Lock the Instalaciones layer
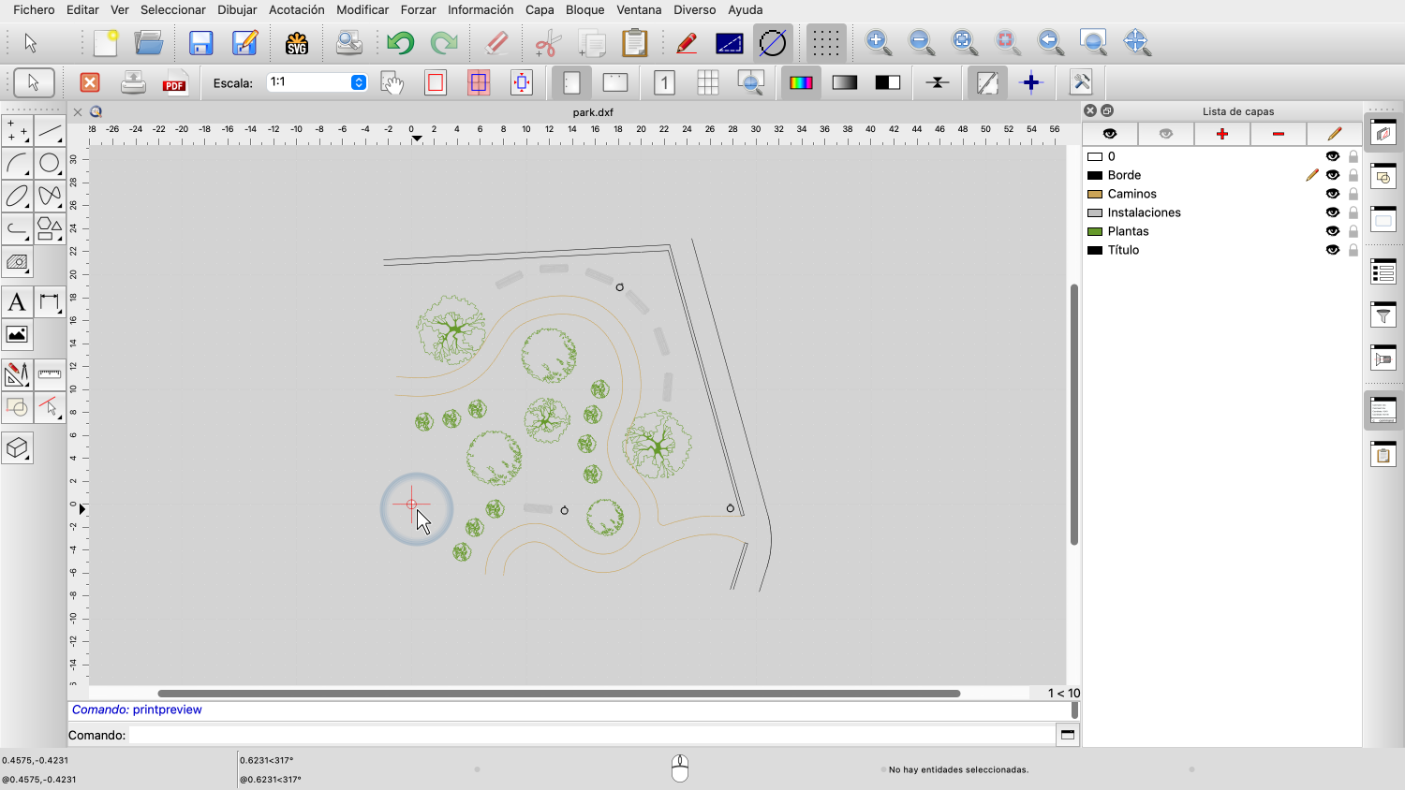 pyautogui.click(x=1353, y=212)
